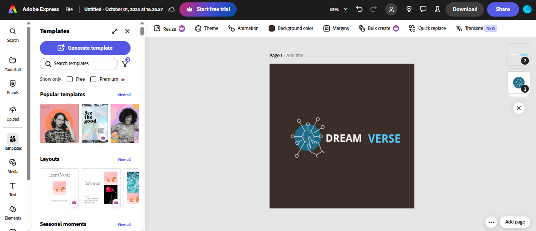Click the Resize tool
Image resolution: width=536 pixels, height=231 pixels.
pyautogui.click(x=169, y=28)
